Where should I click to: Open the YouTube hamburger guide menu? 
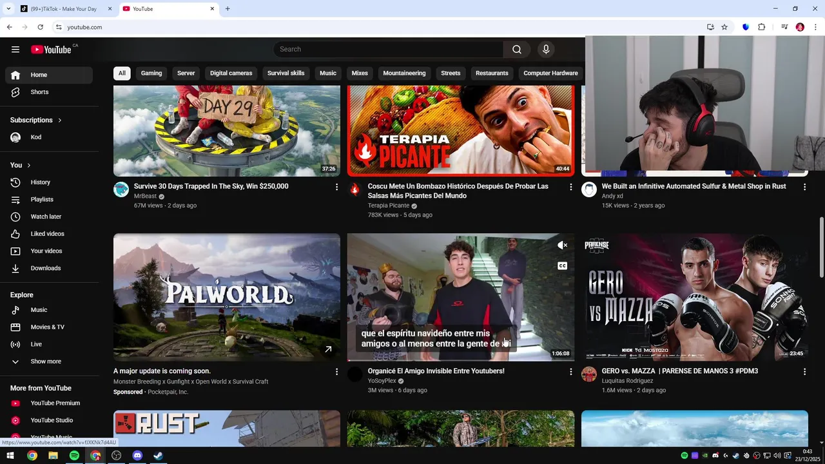pos(15,50)
